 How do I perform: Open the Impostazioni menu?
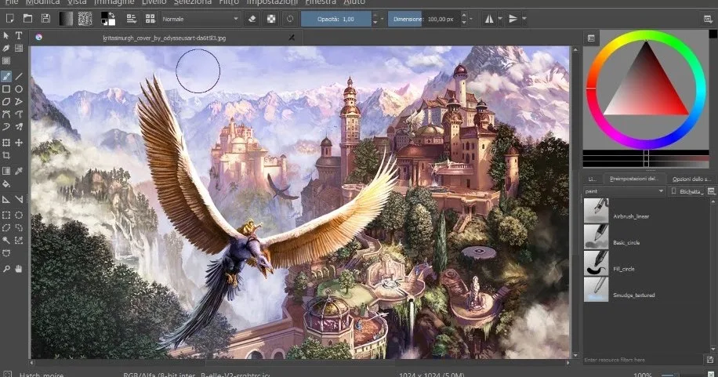pos(272,2)
